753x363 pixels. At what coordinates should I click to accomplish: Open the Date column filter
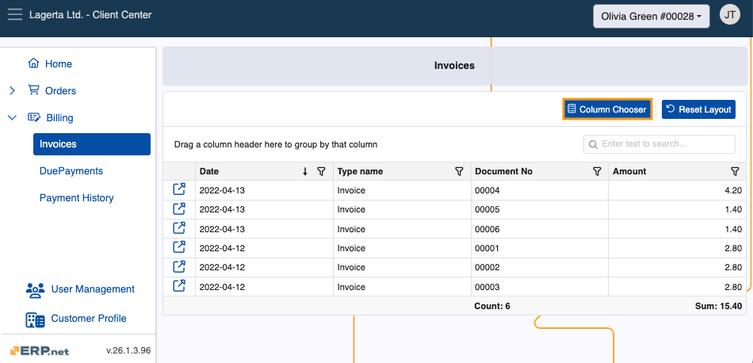[x=322, y=171]
